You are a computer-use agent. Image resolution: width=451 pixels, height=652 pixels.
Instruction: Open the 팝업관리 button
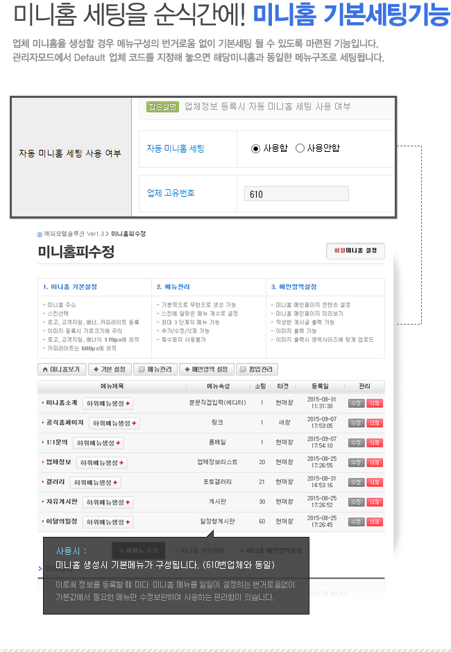pos(257,369)
